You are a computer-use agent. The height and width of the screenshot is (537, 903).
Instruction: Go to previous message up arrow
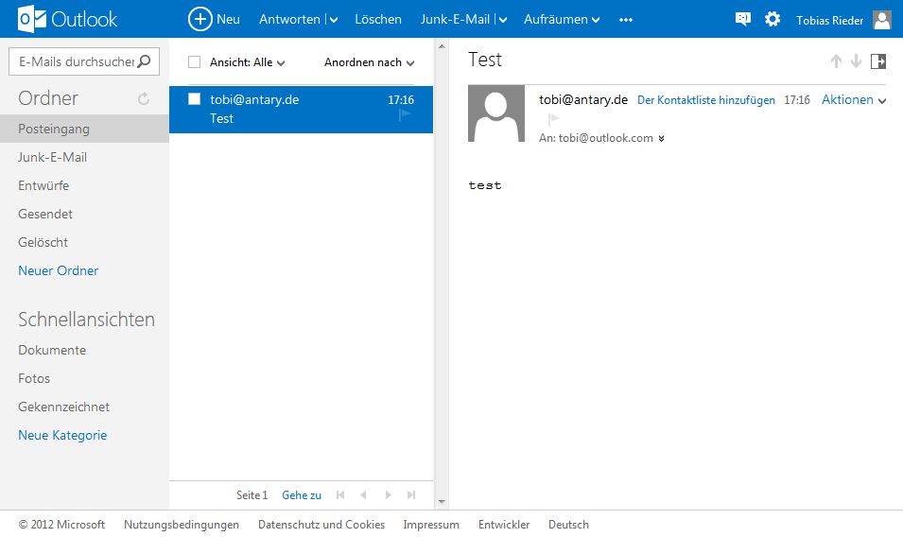click(x=836, y=61)
